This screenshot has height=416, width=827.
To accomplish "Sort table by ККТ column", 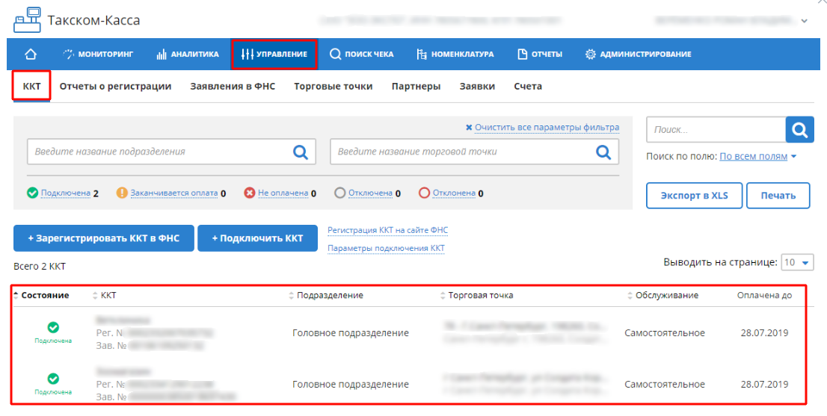I will pyautogui.click(x=105, y=296).
